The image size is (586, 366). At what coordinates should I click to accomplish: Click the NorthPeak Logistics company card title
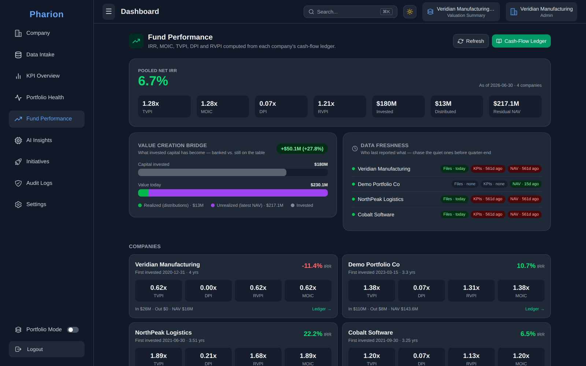[x=163, y=332]
